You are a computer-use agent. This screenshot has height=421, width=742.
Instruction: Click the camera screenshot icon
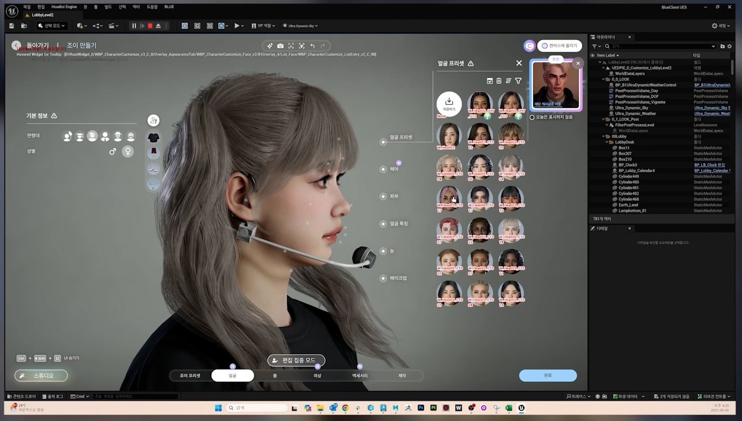pos(280,46)
